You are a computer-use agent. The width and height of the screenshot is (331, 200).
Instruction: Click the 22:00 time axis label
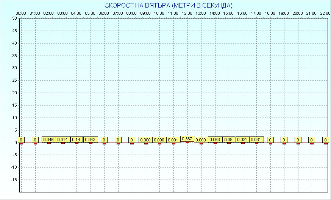coord(325,13)
